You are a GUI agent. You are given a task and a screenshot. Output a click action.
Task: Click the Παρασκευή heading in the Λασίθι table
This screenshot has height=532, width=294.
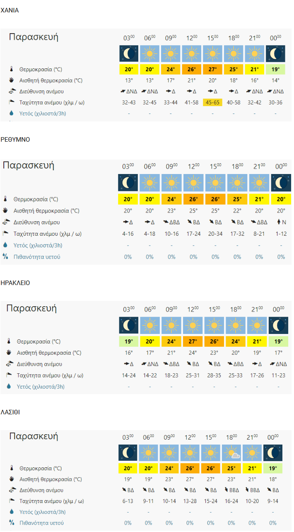[34, 436]
